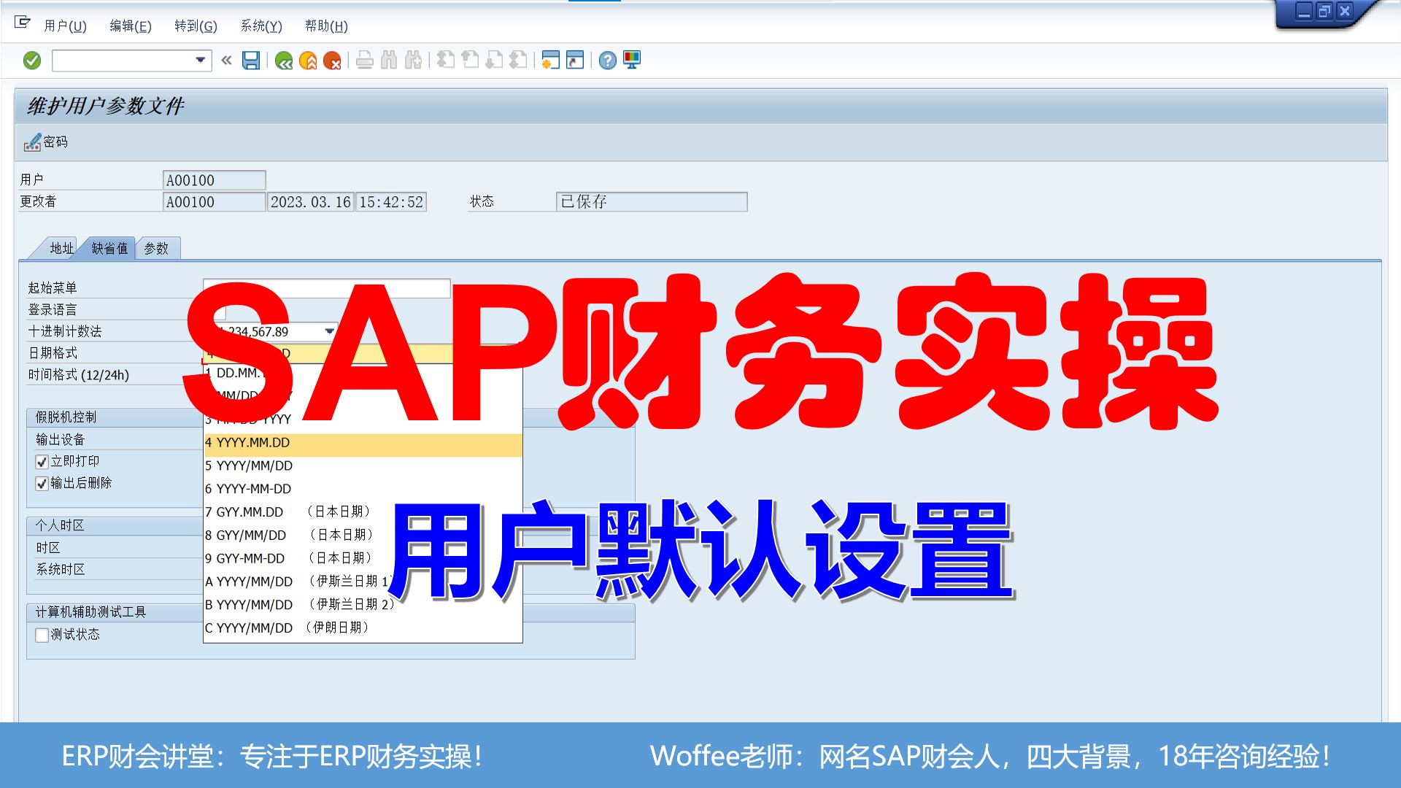
Task: Click the Last Page icon
Action: [518, 61]
